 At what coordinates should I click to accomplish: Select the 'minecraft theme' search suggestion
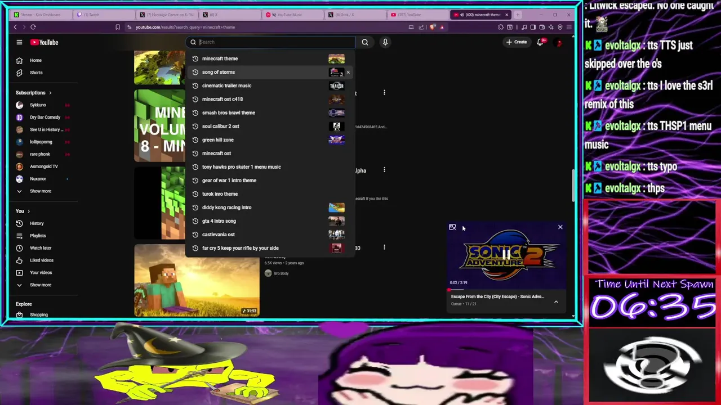270,58
